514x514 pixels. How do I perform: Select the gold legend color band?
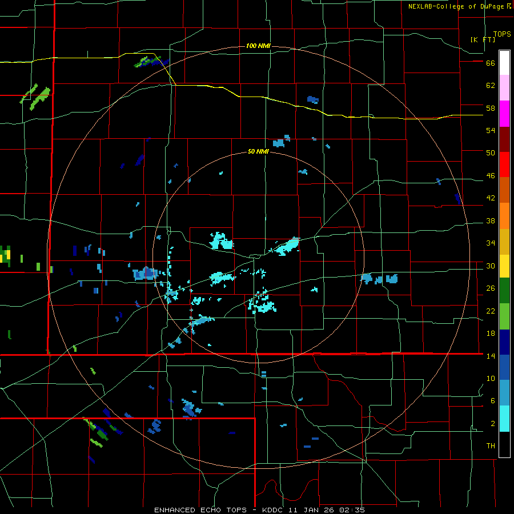click(504, 242)
